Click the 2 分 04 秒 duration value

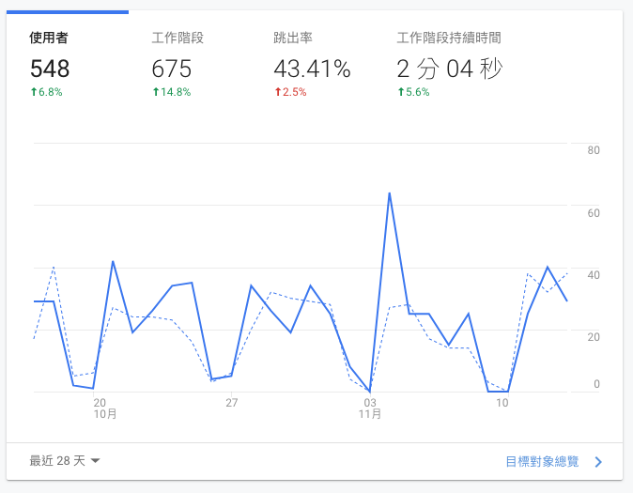tap(450, 69)
